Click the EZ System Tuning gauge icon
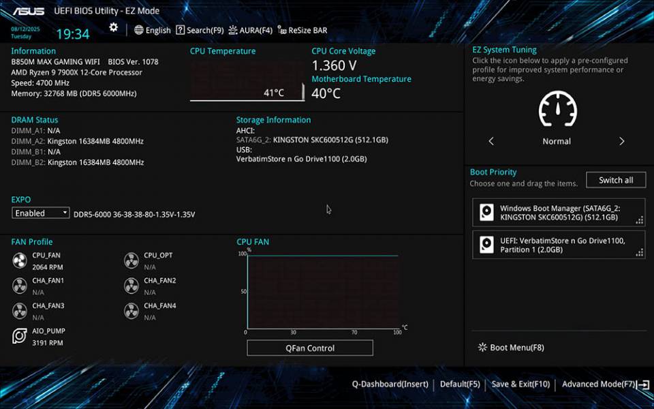654x409 pixels. click(557, 111)
